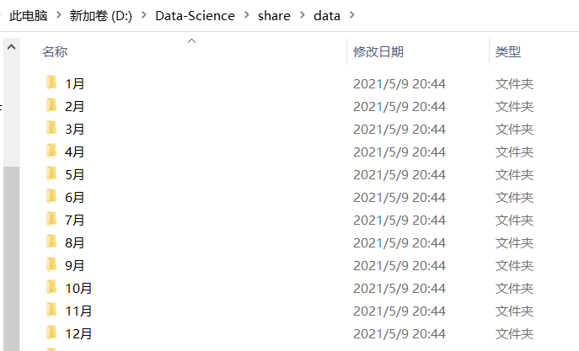This screenshot has height=351, width=579.
Task: Select the 6月 folder name
Action: [x=75, y=197]
